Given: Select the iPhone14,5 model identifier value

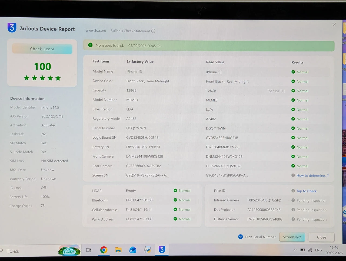Looking at the screenshot, I should tap(50, 107).
